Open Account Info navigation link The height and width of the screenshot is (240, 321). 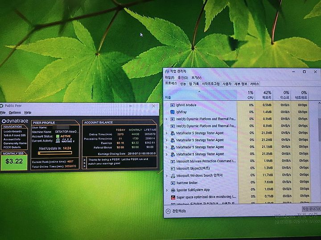point(12,139)
